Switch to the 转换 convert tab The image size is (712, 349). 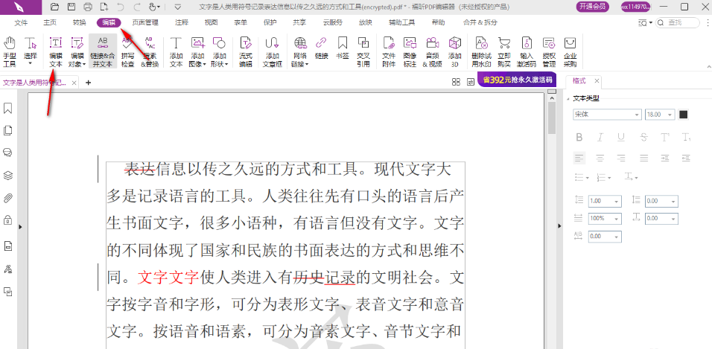point(79,22)
